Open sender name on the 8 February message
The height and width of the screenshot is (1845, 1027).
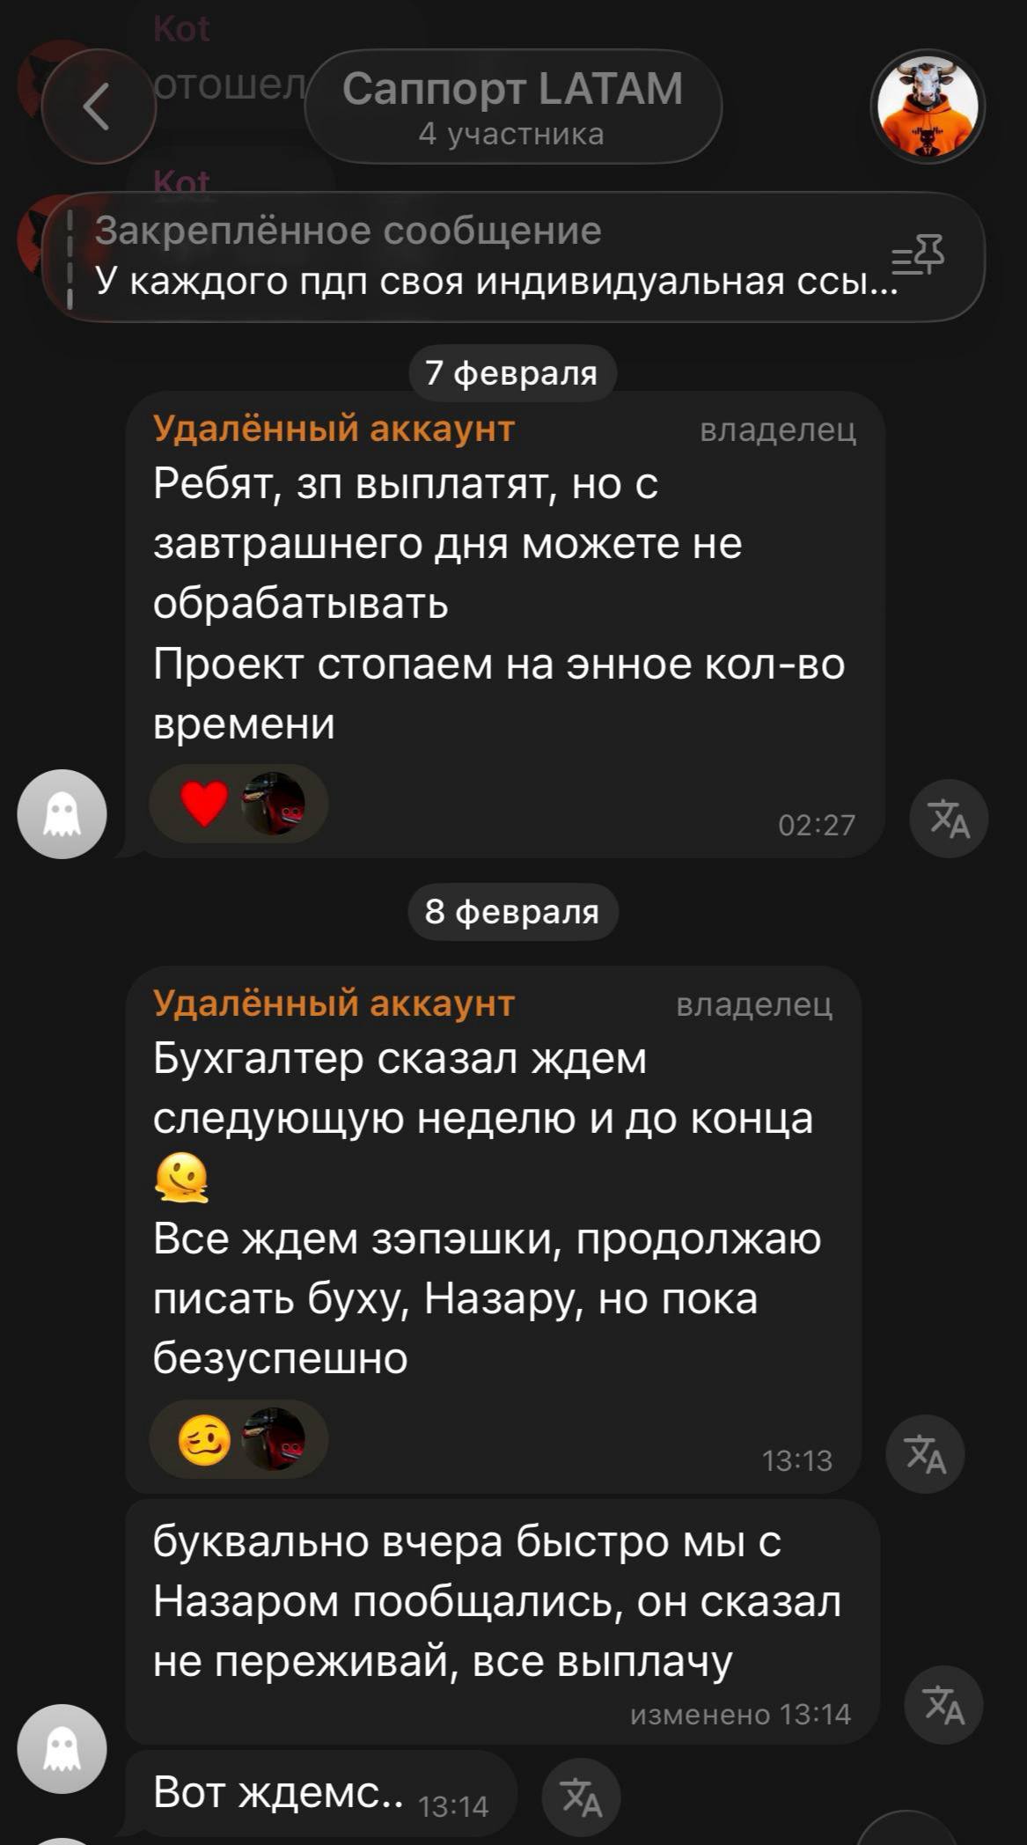(334, 1003)
